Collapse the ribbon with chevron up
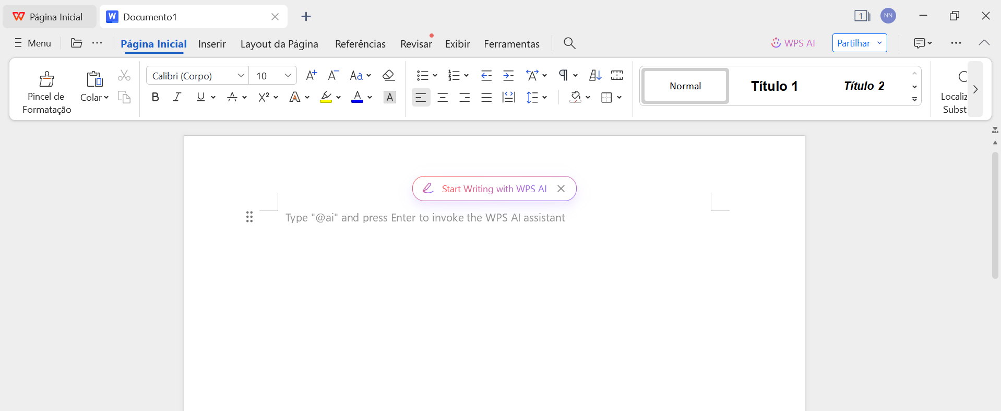The image size is (1001, 411). coord(984,43)
